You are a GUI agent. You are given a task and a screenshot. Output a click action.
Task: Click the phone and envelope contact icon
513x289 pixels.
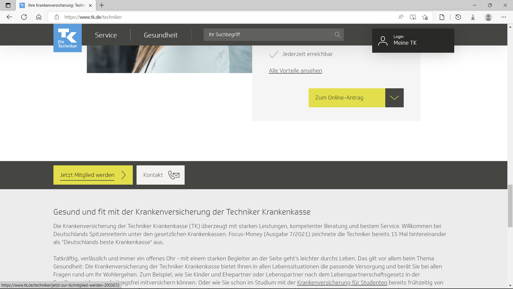(x=174, y=175)
